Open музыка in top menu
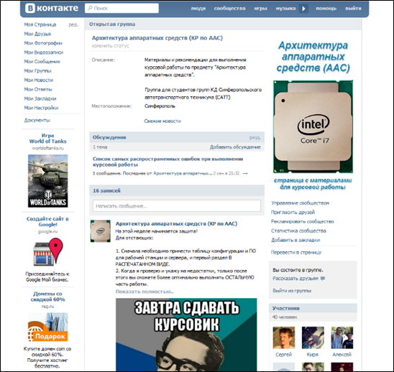The image size is (394, 372). pyautogui.click(x=285, y=9)
